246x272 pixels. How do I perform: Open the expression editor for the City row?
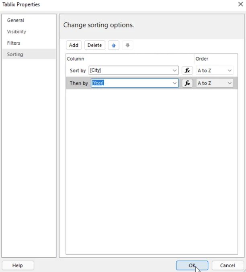click(187, 70)
